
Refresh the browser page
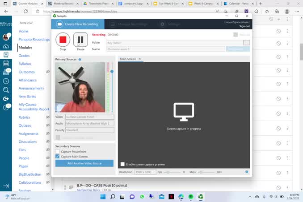point(25,12)
